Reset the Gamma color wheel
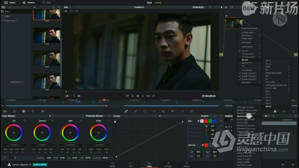 pyautogui.click(x=53, y=121)
